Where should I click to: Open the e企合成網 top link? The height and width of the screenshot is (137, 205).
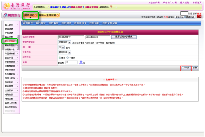(x=154, y=2)
